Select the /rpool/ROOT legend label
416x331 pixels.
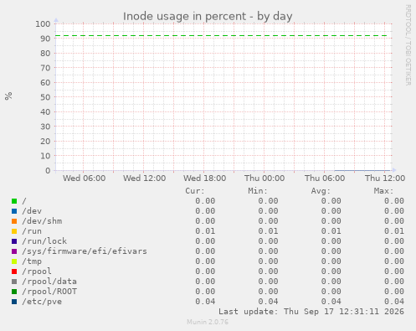(49, 292)
